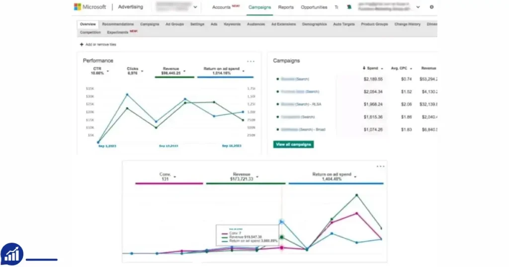This screenshot has height=267, width=509.
Task: Open the Ad Extensions tab
Action: [x=283, y=24]
